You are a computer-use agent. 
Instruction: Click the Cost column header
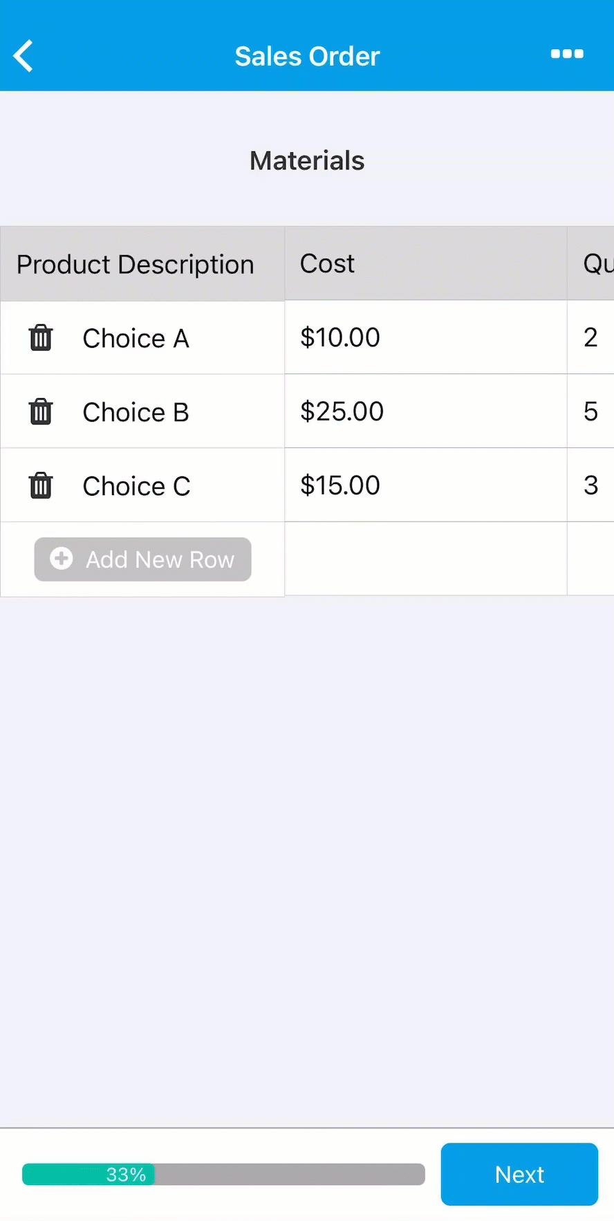425,263
